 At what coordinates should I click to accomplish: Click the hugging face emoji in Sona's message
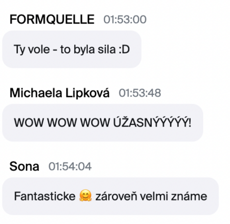pos(85,195)
